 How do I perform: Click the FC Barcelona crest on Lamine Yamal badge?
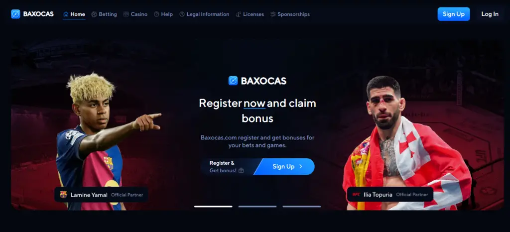point(63,195)
